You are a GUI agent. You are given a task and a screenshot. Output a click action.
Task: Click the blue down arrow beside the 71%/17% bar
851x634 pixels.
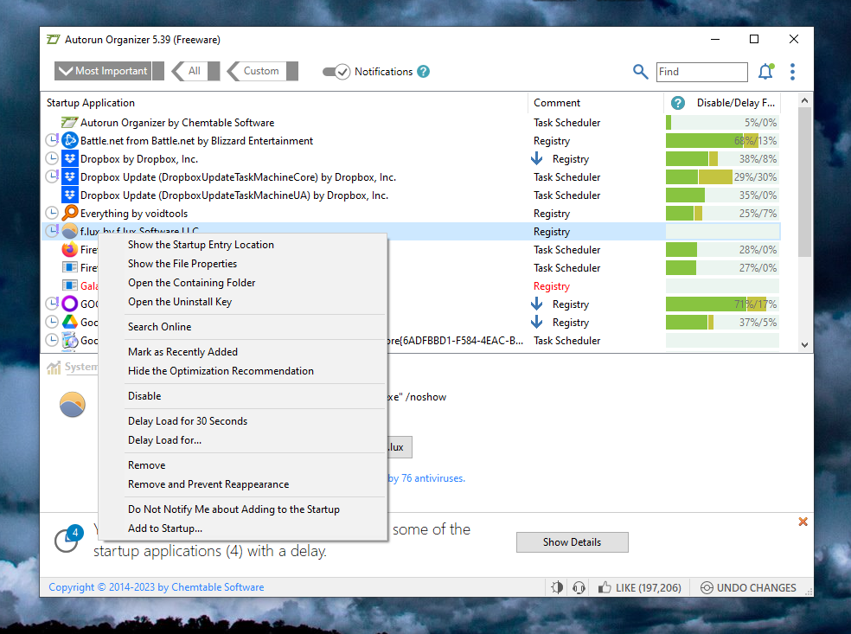coord(537,304)
